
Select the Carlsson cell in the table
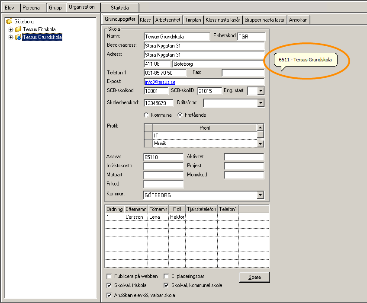click(x=136, y=217)
